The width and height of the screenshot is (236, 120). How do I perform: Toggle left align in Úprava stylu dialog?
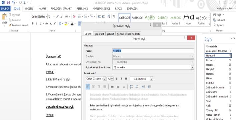click(x=88, y=87)
